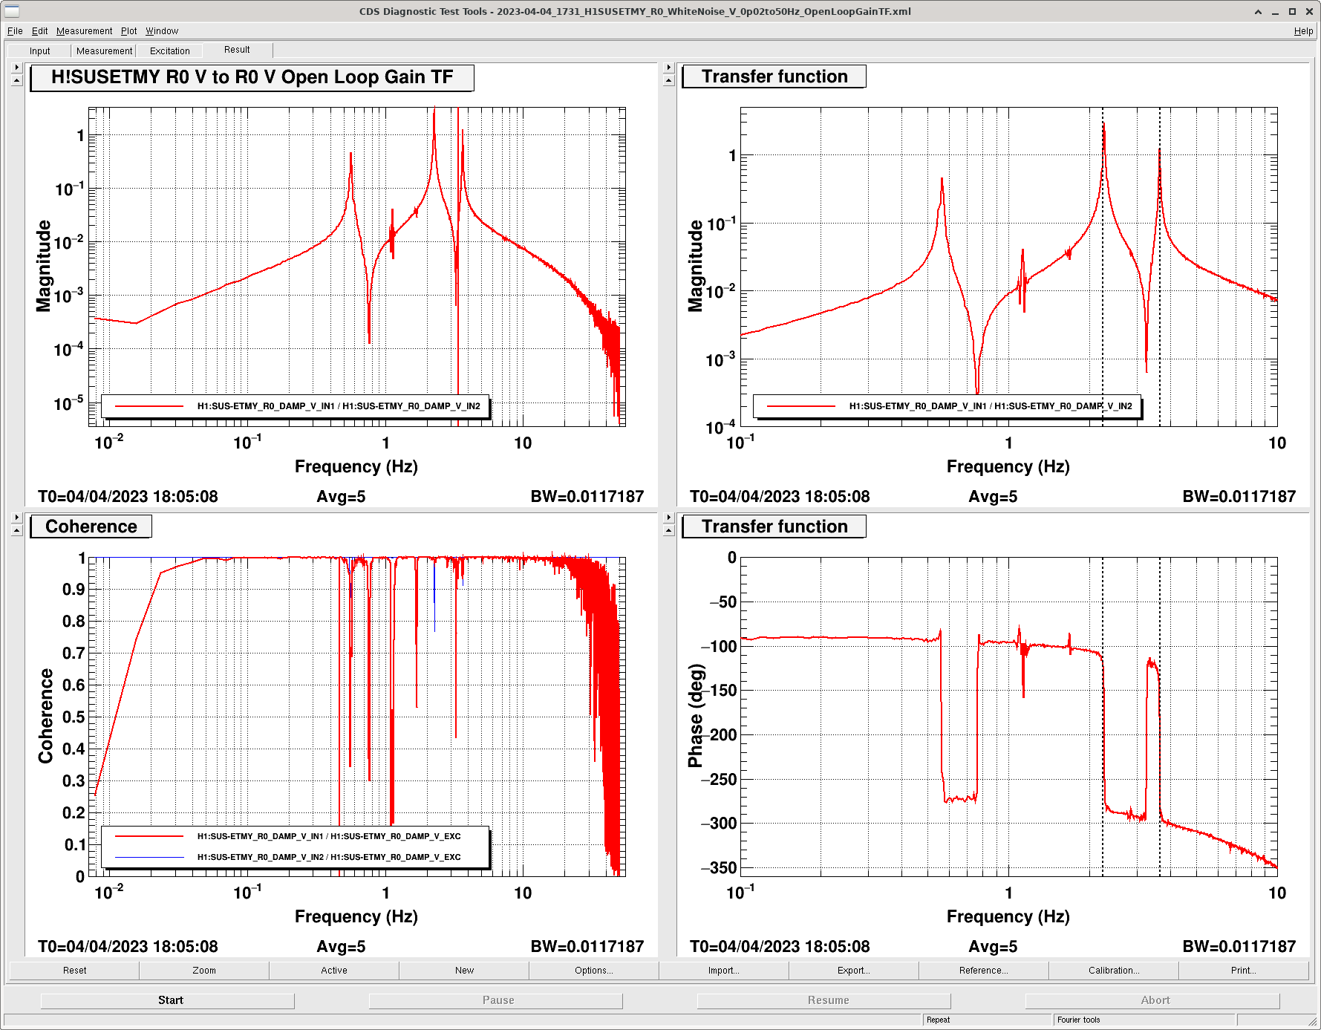
Task: Click DAMP_V_IN2 blue legend entry in Coherence
Action: tap(288, 857)
